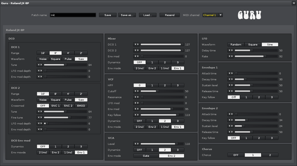Viewport: 297px width, 166px height.
Task: Click the DCO 2 Fine tune slider track
Action: [x=65, y=118]
